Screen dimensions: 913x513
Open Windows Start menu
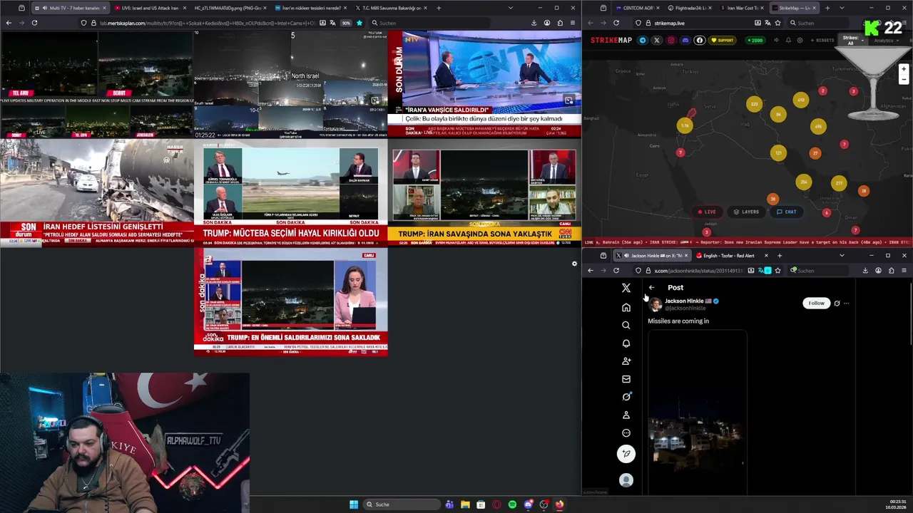click(354, 504)
